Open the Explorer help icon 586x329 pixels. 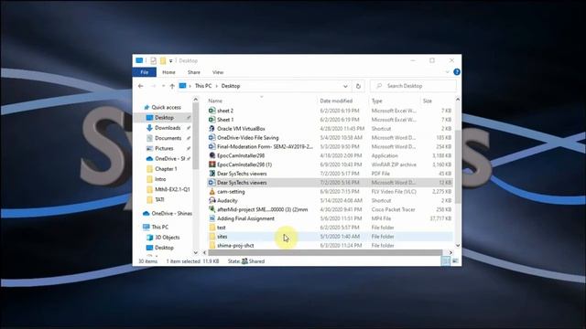pos(456,72)
